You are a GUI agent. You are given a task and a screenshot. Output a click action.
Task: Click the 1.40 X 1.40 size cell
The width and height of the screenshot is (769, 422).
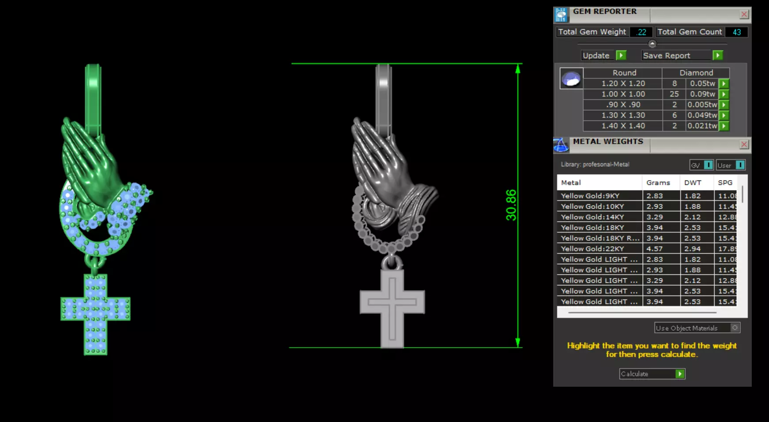pos(623,126)
